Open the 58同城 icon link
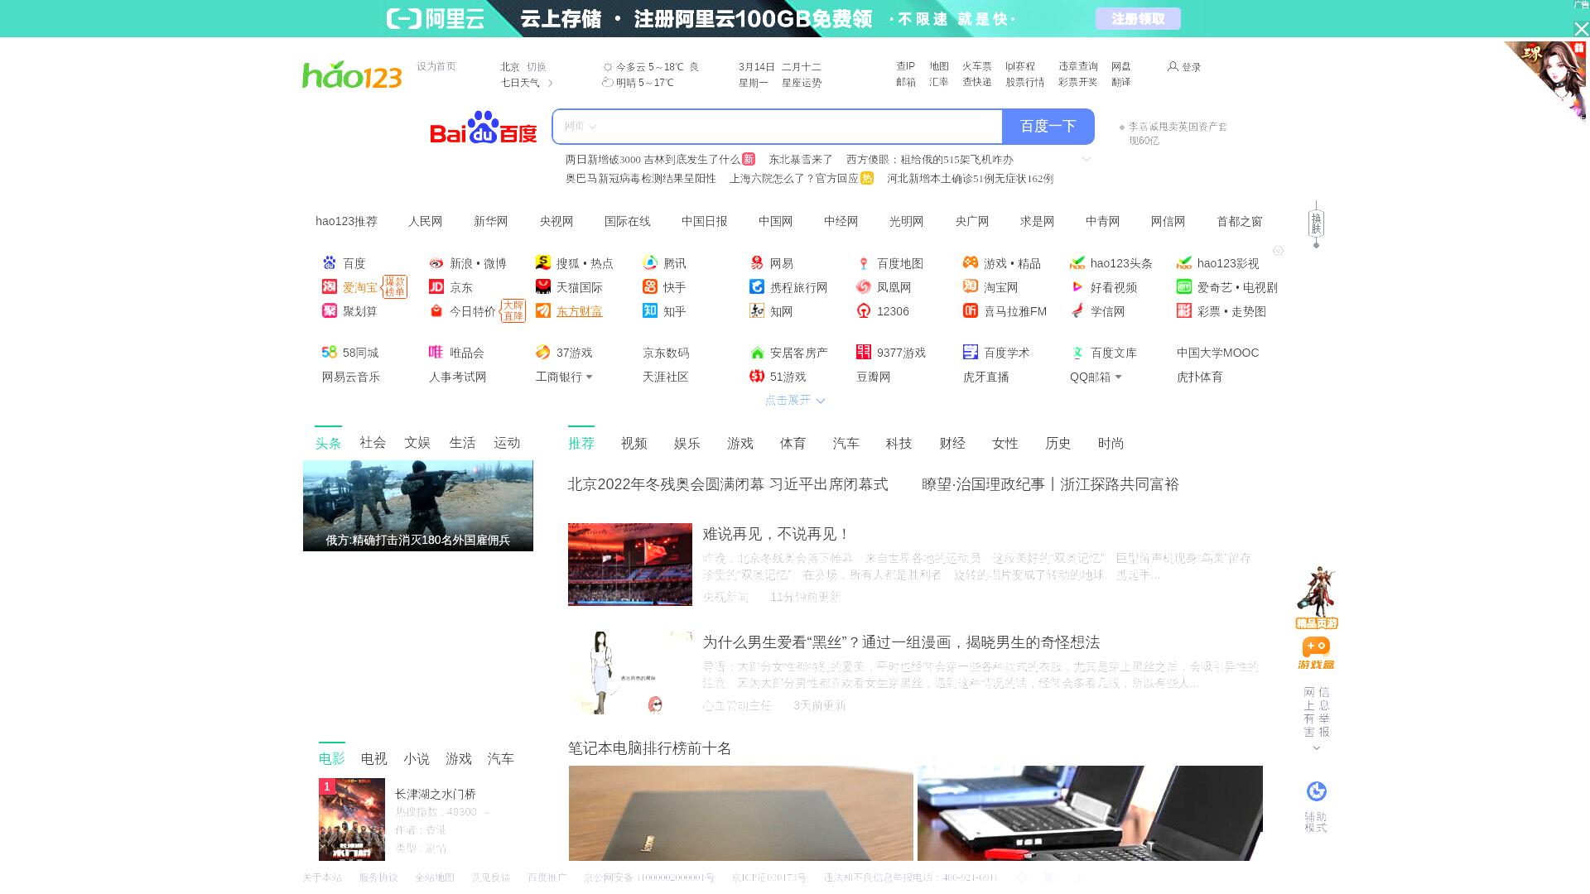The width and height of the screenshot is (1590, 894). pos(330,353)
